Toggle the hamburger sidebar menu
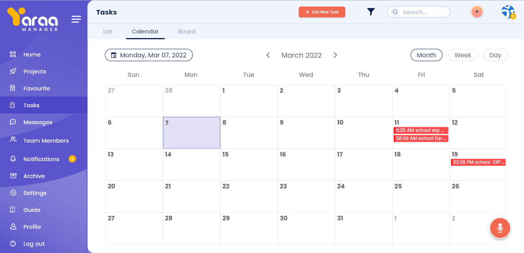This screenshot has width=524, height=253. [x=76, y=19]
